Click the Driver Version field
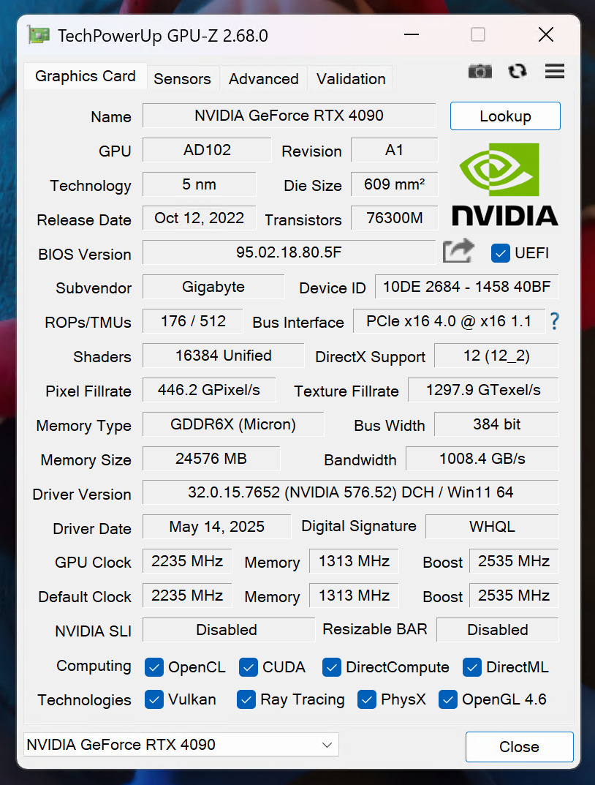 pyautogui.click(x=350, y=493)
